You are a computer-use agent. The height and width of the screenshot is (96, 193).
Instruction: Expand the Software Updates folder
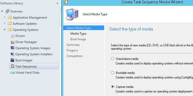coord(5,23)
